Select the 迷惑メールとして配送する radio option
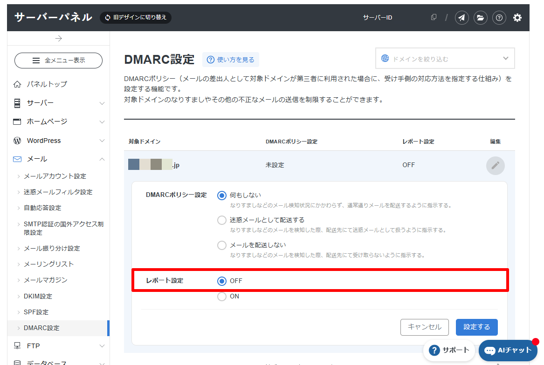 pyautogui.click(x=222, y=220)
